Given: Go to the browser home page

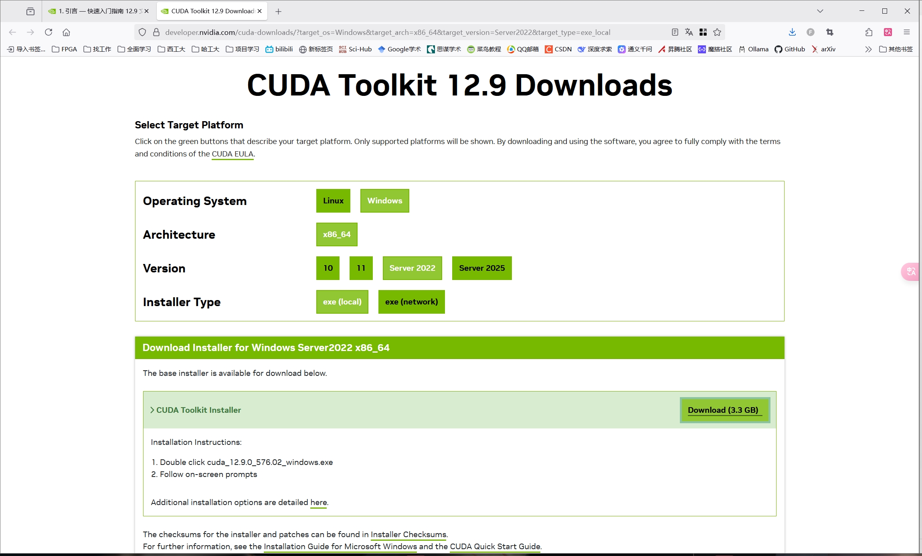Looking at the screenshot, I should click(67, 32).
